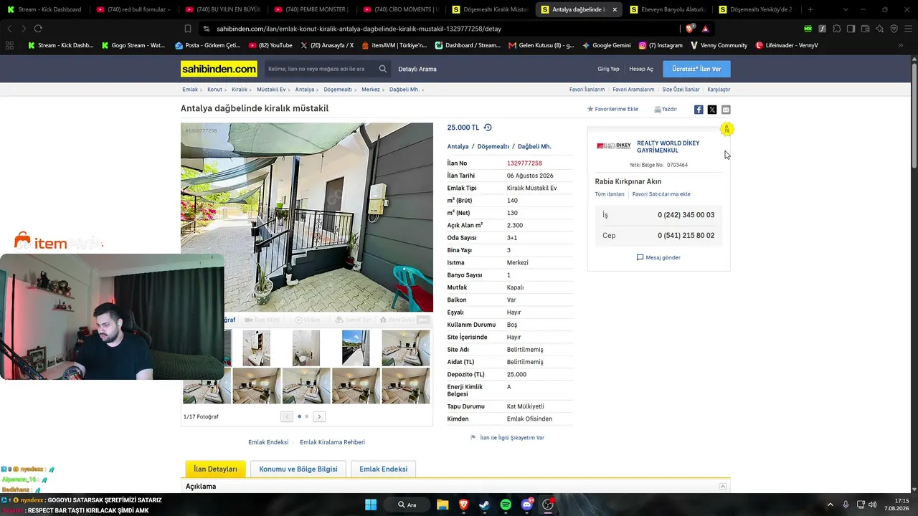Image resolution: width=918 pixels, height=516 pixels.
Task: Select the balcony exterior thumbnail
Action: pyautogui.click(x=356, y=348)
